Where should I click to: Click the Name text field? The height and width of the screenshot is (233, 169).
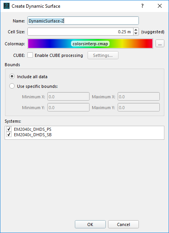pyautogui.click(x=83, y=21)
